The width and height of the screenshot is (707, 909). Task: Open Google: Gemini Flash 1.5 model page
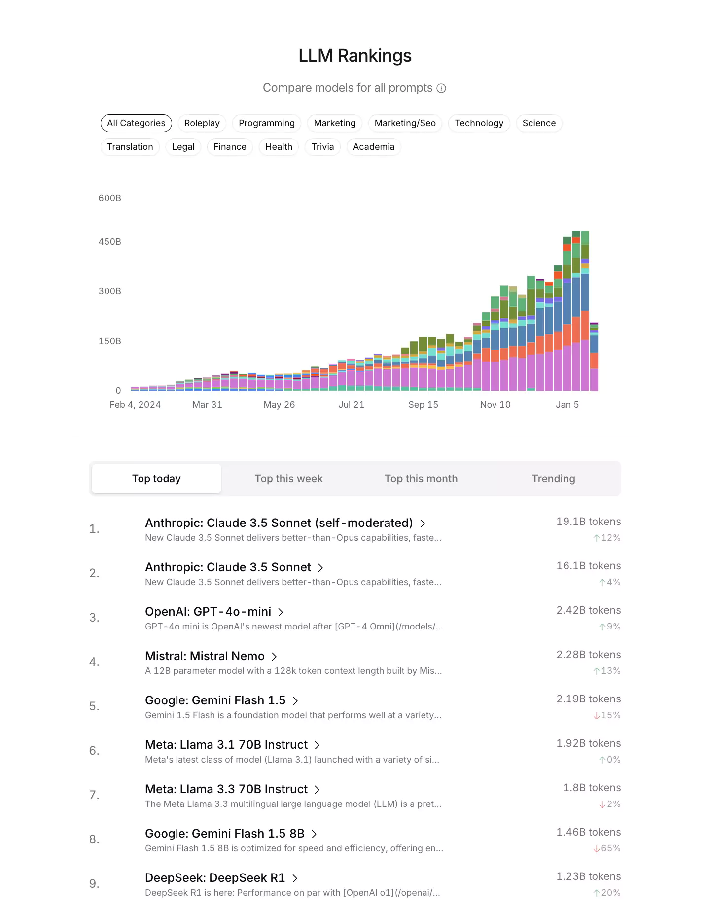pyautogui.click(x=215, y=700)
